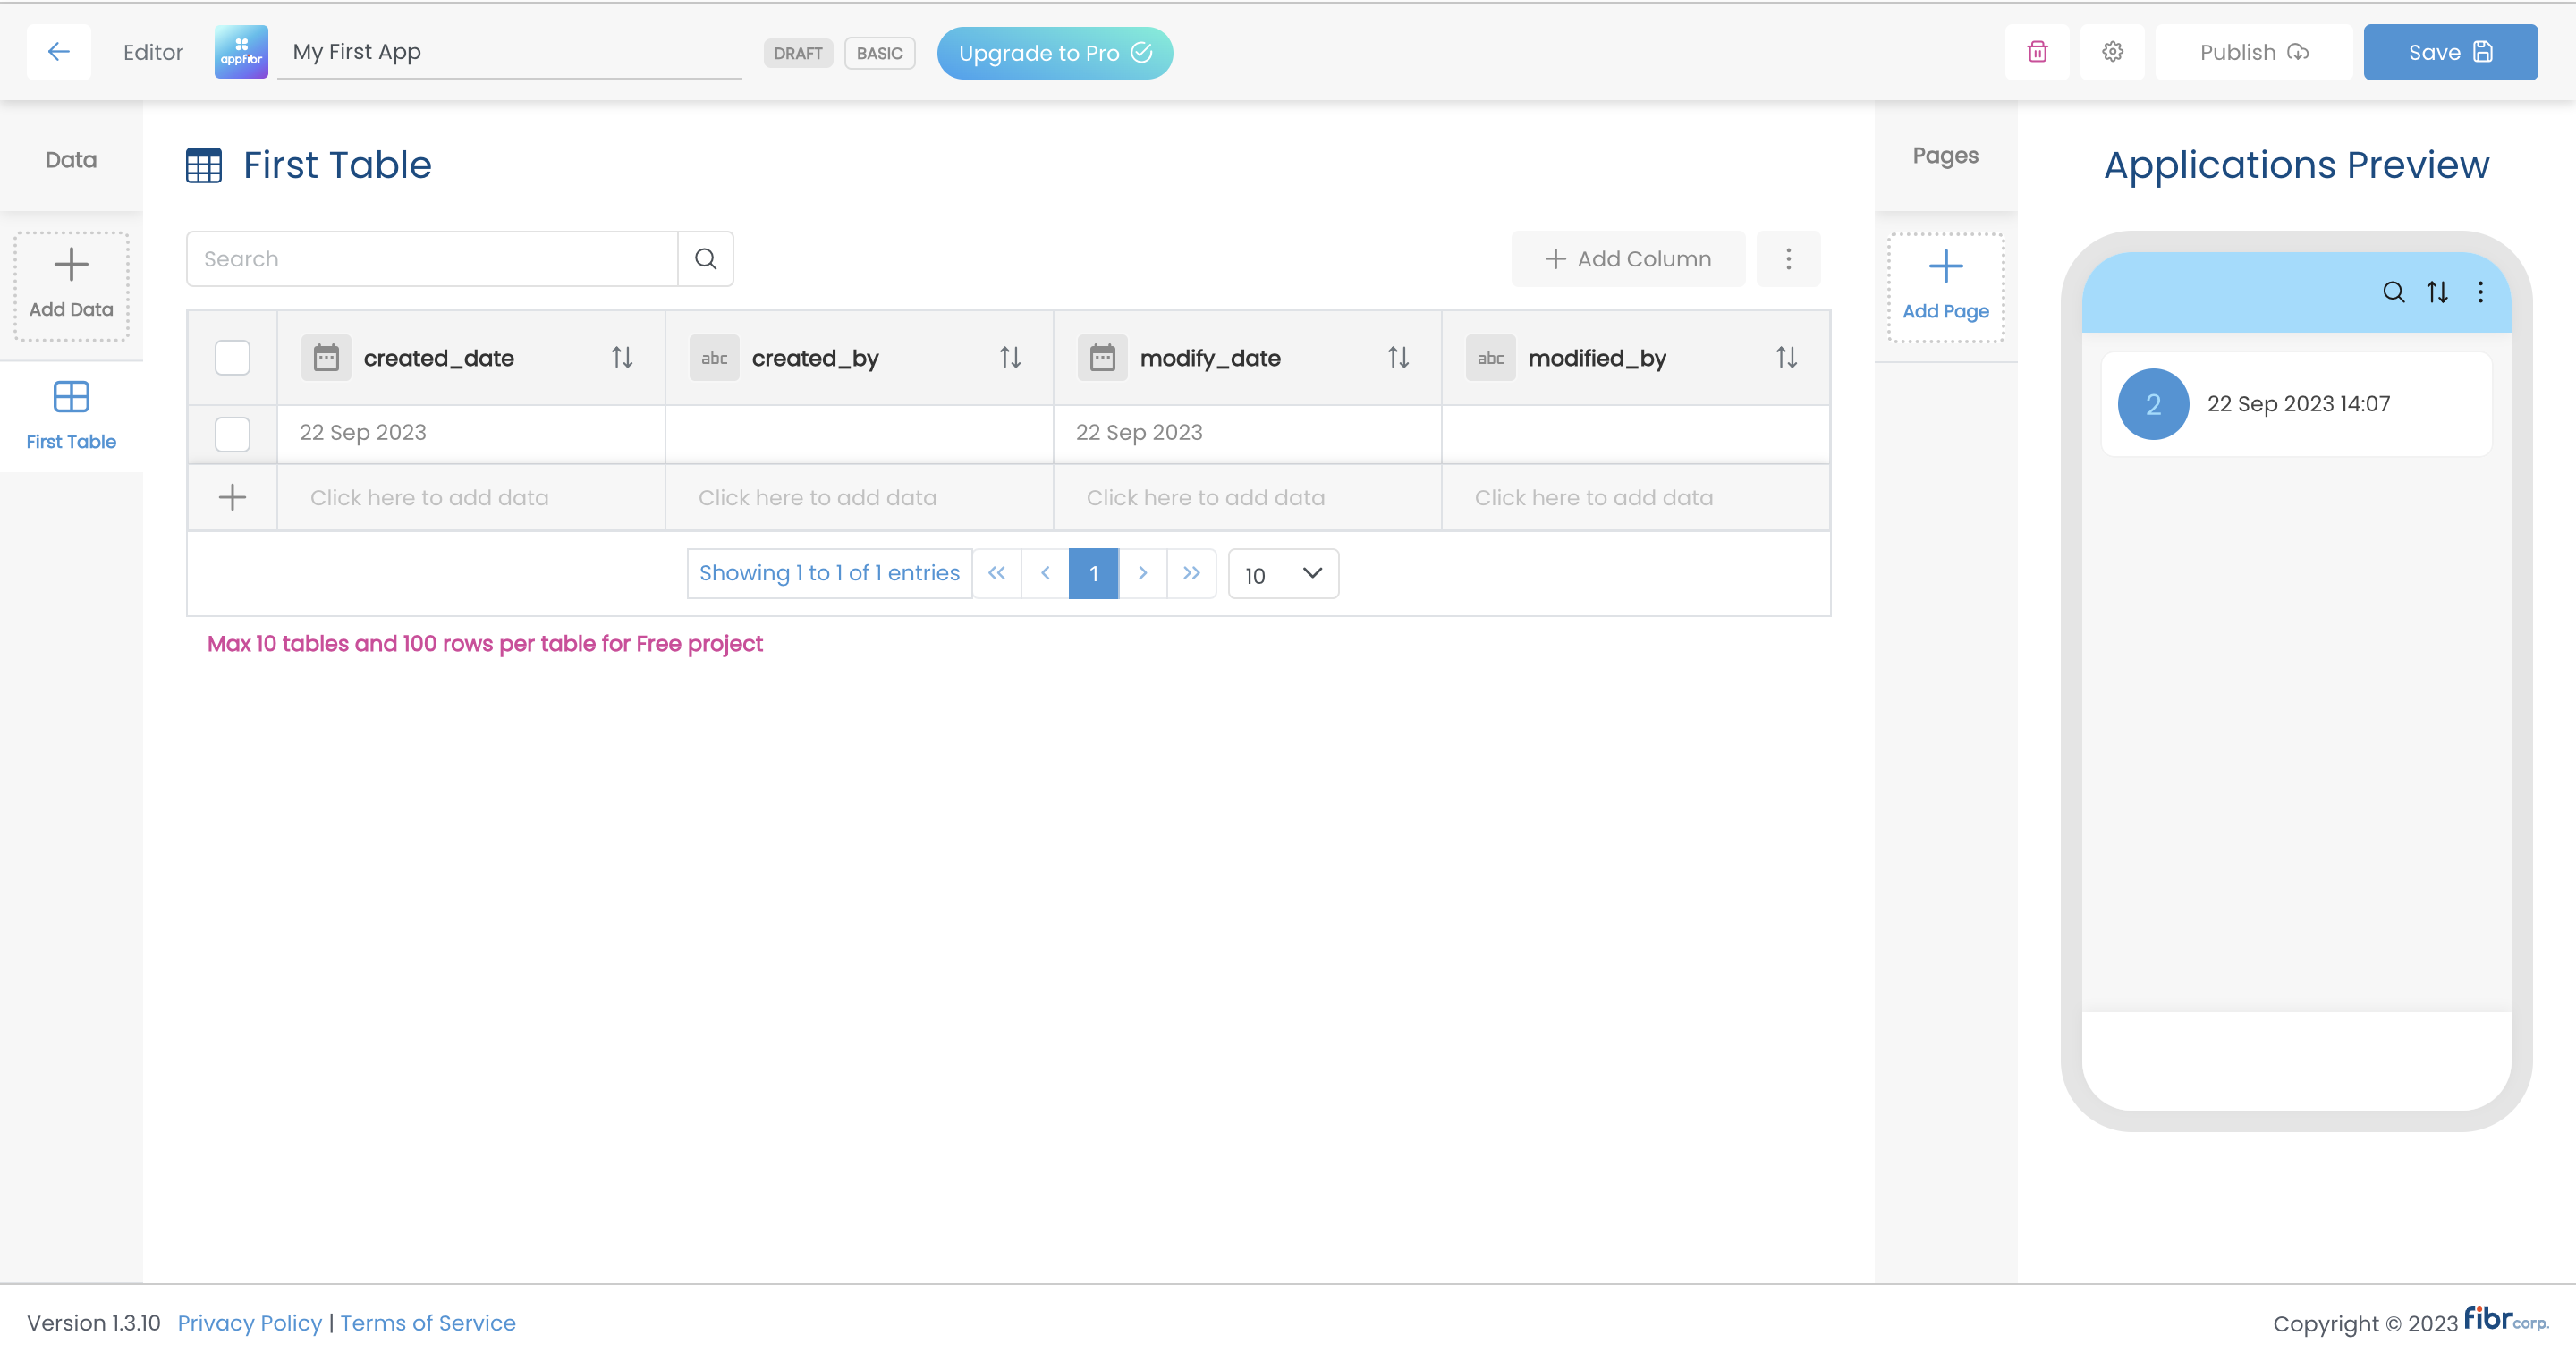Viewport: 2576px width, 1361px height.
Task: Check the 22 Sep 2023 row checkbox
Action: (232, 433)
